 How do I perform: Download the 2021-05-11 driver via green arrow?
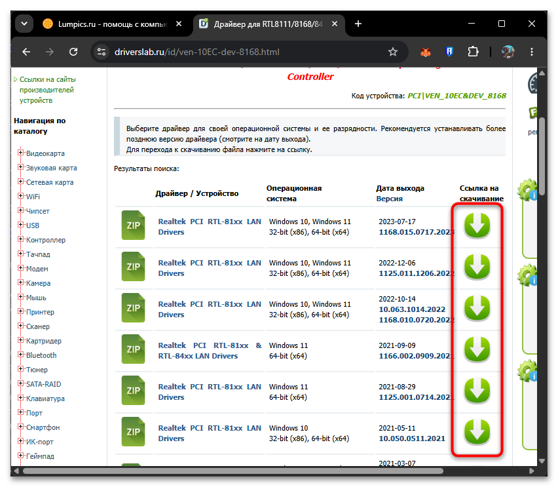click(x=477, y=432)
